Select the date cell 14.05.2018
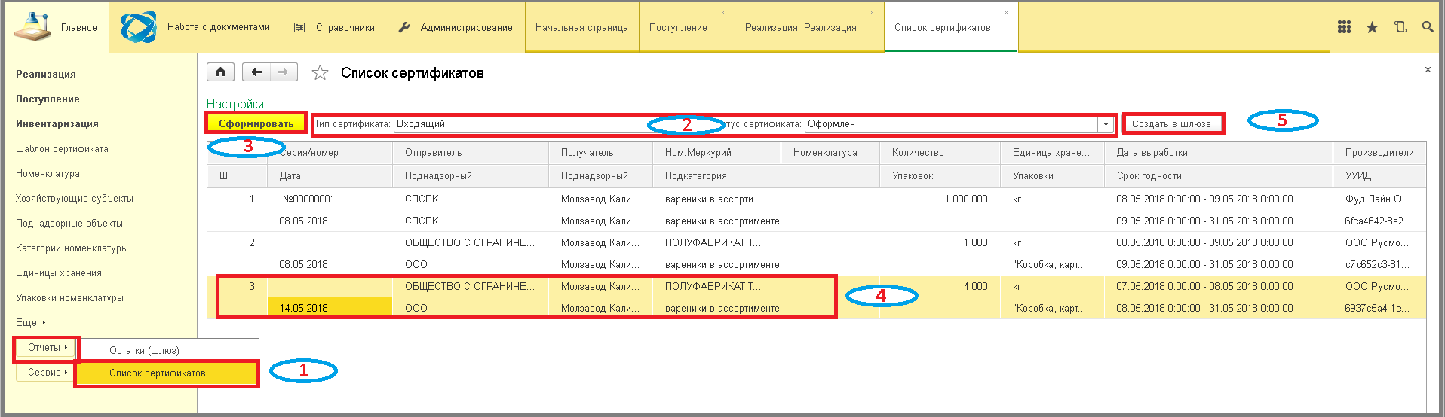The image size is (1445, 417). pyautogui.click(x=304, y=308)
